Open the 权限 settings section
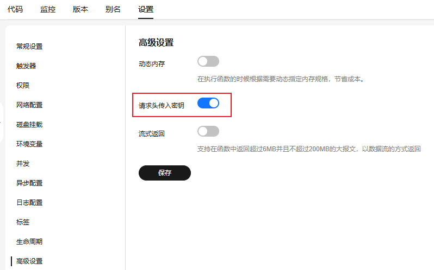Image resolution: width=434 pixels, height=270 pixels. [23, 86]
